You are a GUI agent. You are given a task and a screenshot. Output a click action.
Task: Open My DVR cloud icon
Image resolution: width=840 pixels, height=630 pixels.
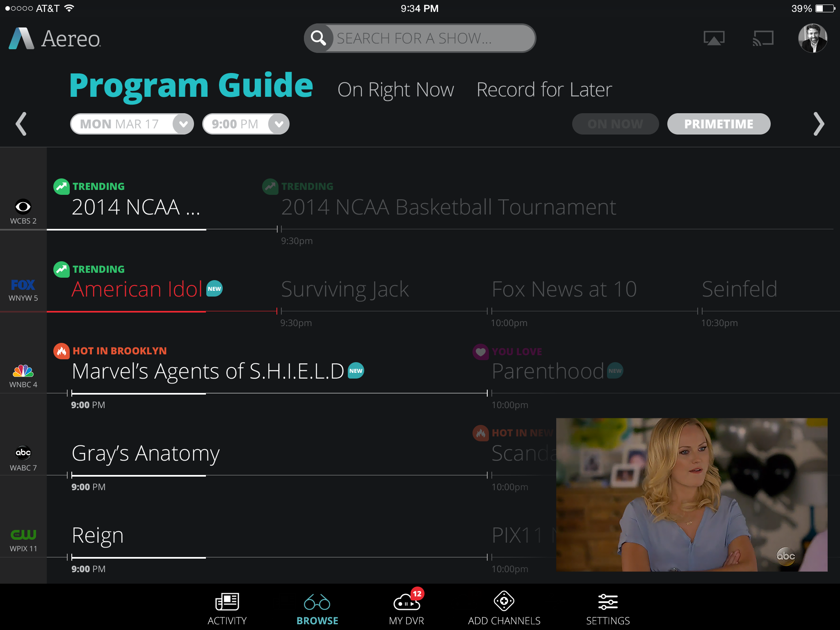pyautogui.click(x=406, y=602)
